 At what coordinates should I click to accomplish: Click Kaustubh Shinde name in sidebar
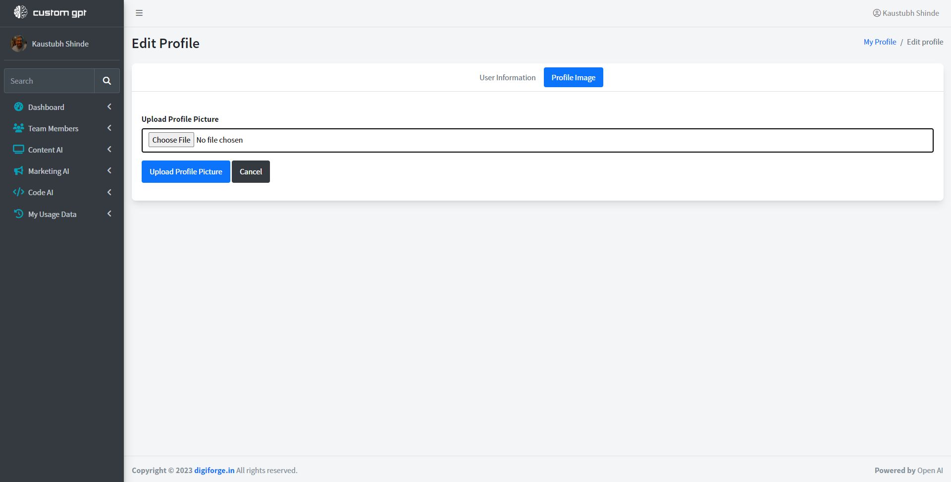pos(60,44)
